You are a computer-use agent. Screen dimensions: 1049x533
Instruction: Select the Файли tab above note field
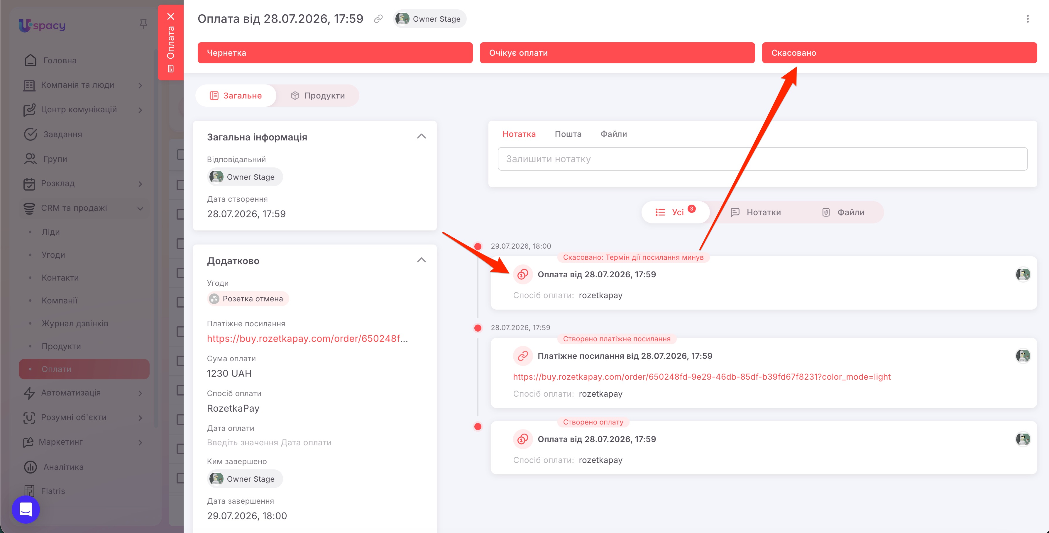pos(614,134)
